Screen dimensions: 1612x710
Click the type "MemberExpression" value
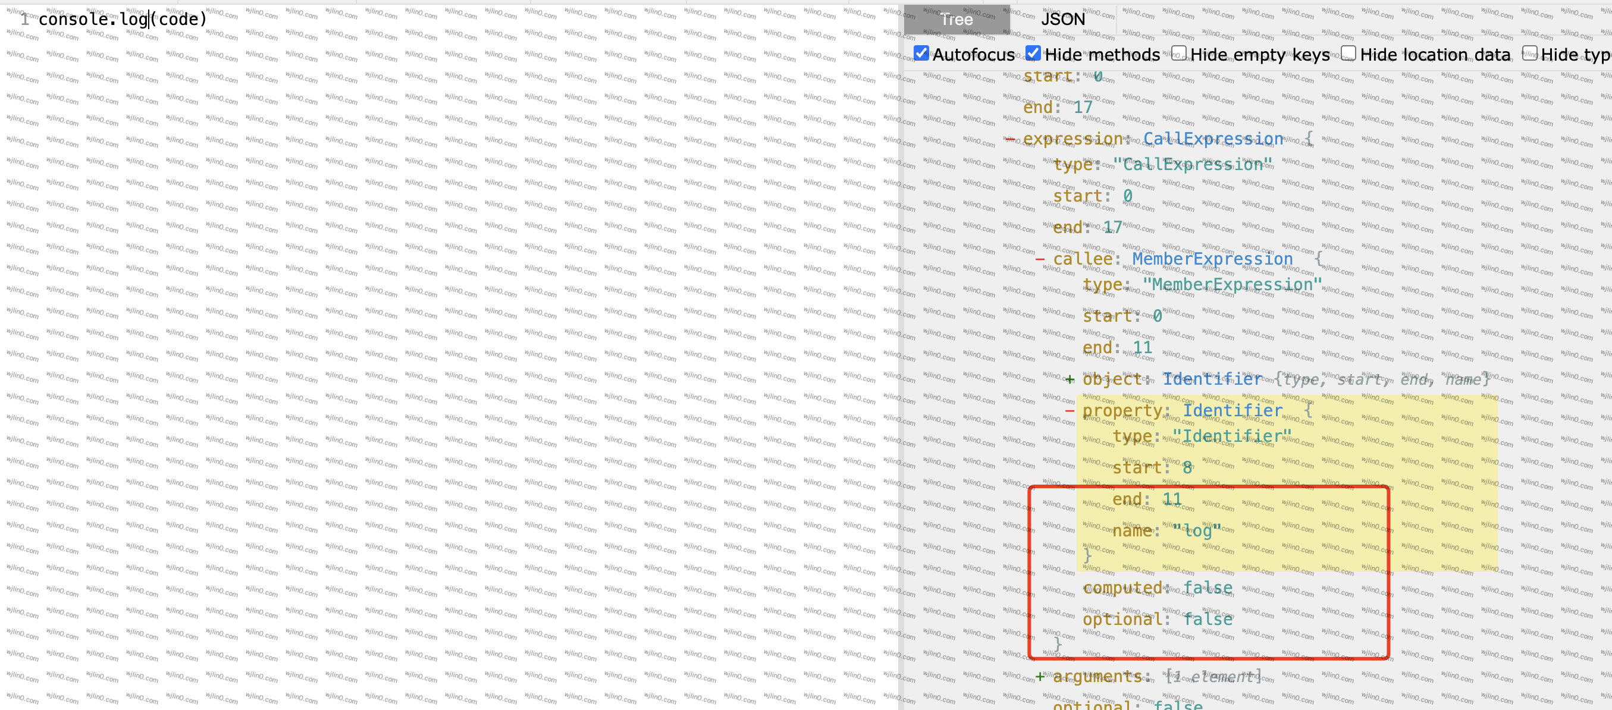click(1232, 285)
